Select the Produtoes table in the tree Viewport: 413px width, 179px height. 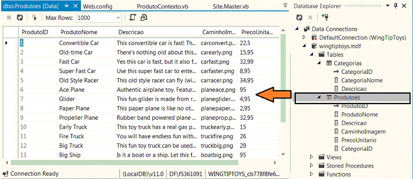click(x=347, y=98)
